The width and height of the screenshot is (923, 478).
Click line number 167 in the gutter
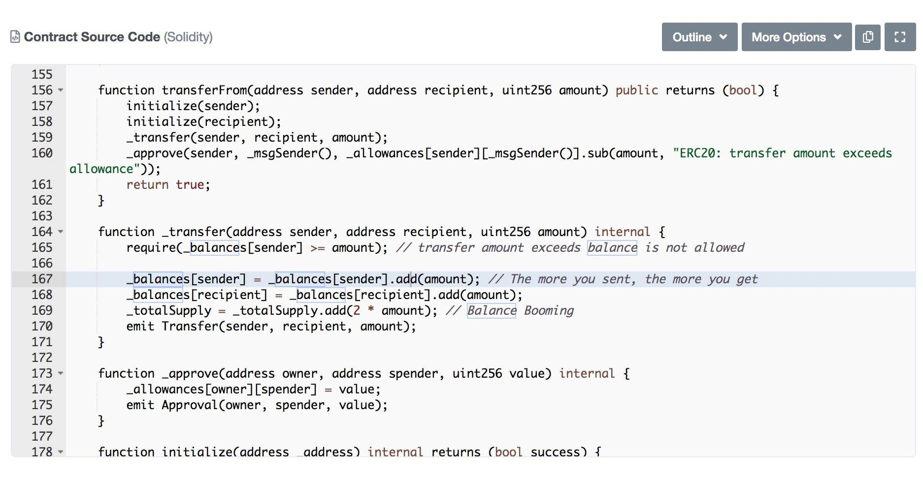[42, 279]
